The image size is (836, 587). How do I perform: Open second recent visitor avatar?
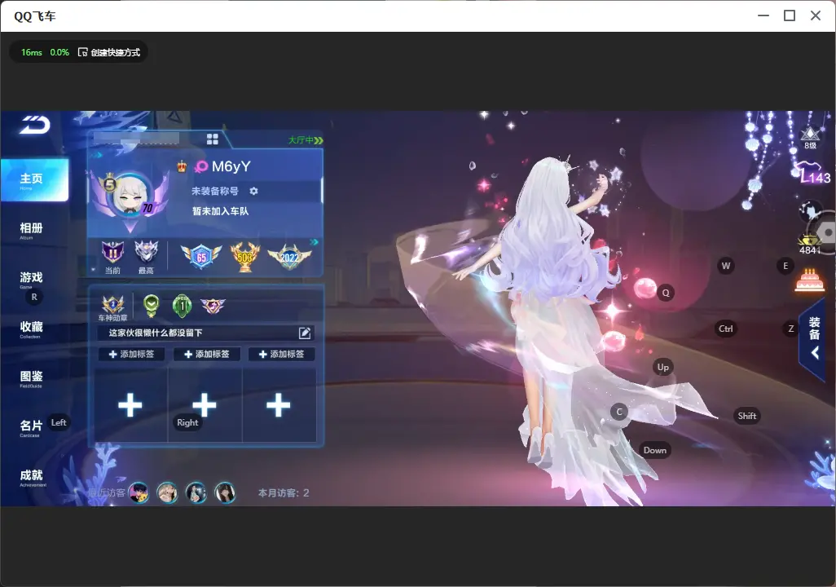tap(167, 492)
